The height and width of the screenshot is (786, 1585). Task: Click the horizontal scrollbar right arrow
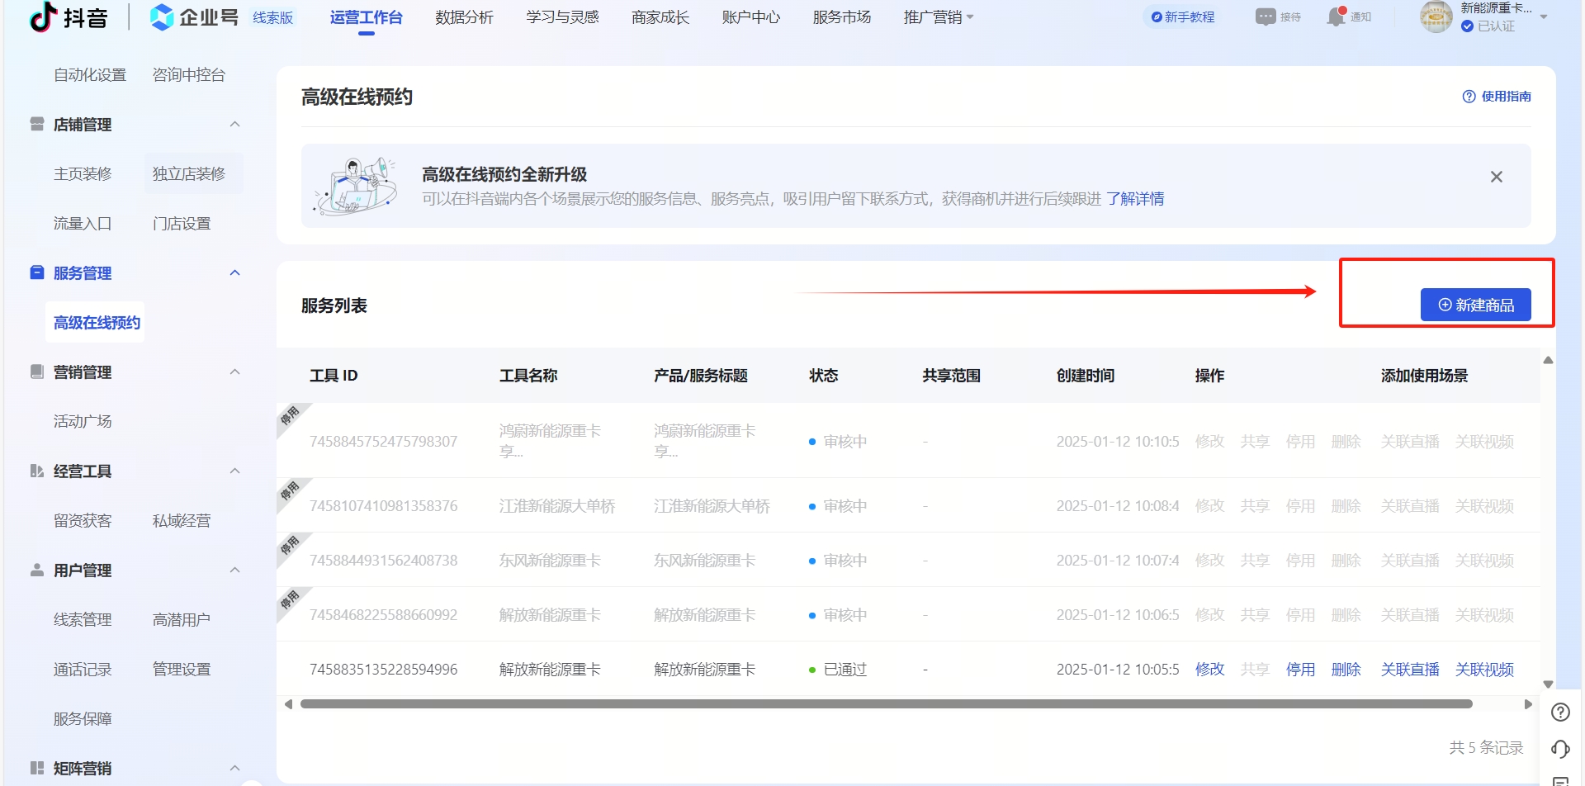point(1528,704)
